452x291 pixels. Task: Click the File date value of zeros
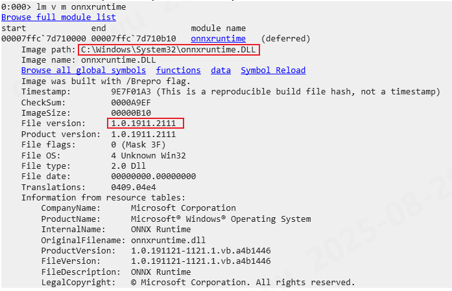[153, 176]
